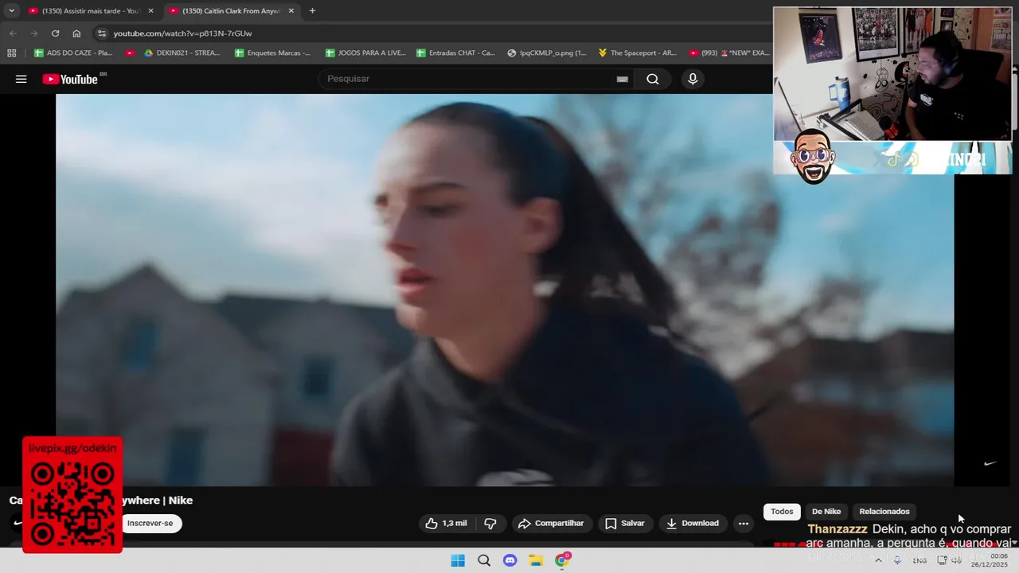Open the Windows Start menu
The image size is (1019, 573).
pos(458,560)
